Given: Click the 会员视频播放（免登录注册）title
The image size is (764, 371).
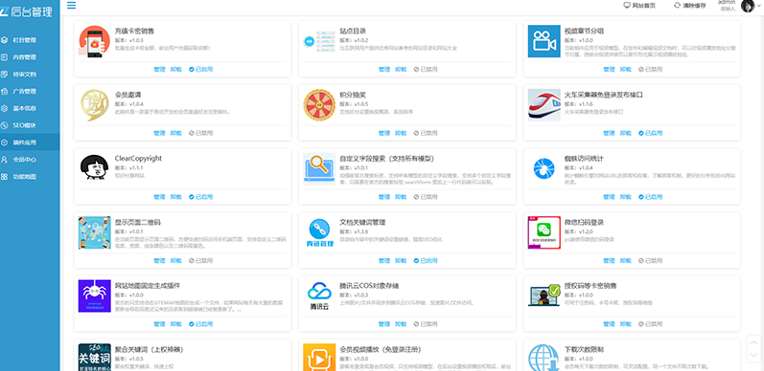Looking at the screenshot, I should 381,350.
